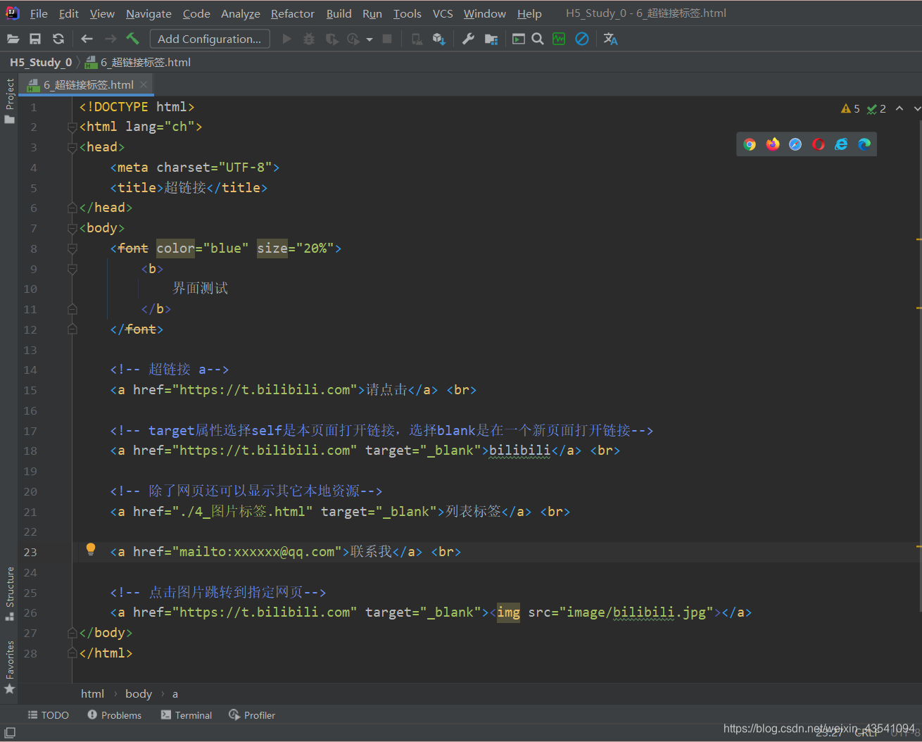The width and height of the screenshot is (922, 742).
Task: Click H5_Study_0 in navigation bar
Action: pos(41,62)
